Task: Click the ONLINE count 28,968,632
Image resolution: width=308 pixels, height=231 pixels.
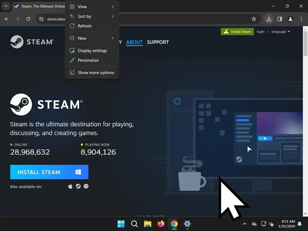Action: click(x=30, y=152)
